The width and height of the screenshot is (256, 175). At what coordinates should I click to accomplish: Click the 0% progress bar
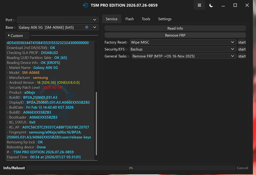pos(131,168)
